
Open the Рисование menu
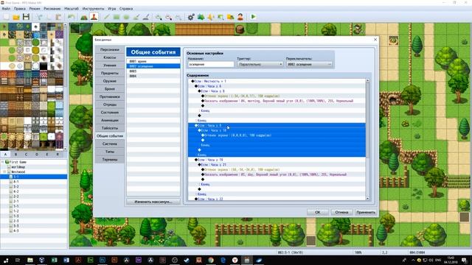pos(52,9)
